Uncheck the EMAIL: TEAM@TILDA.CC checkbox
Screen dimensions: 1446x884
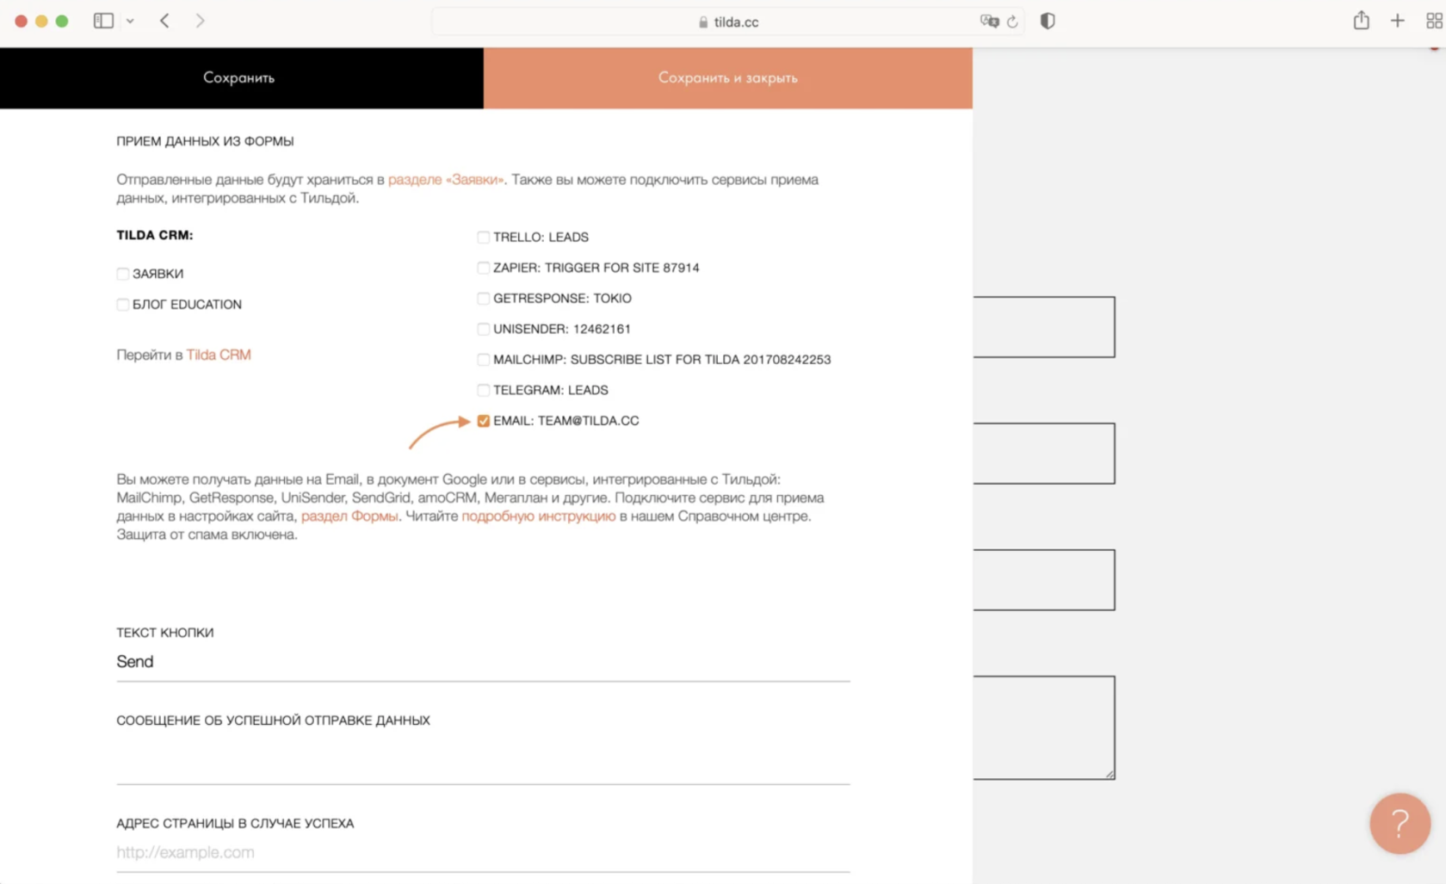[x=484, y=421]
